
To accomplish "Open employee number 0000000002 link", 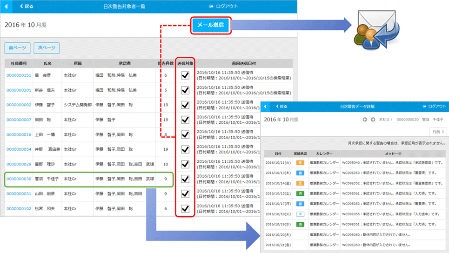I will tap(19, 105).
